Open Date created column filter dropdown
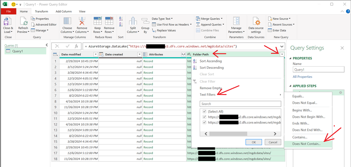This screenshot has height=167, width=351. coord(140,54)
